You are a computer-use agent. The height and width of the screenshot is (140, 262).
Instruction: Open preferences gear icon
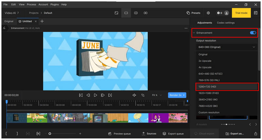click(x=208, y=13)
